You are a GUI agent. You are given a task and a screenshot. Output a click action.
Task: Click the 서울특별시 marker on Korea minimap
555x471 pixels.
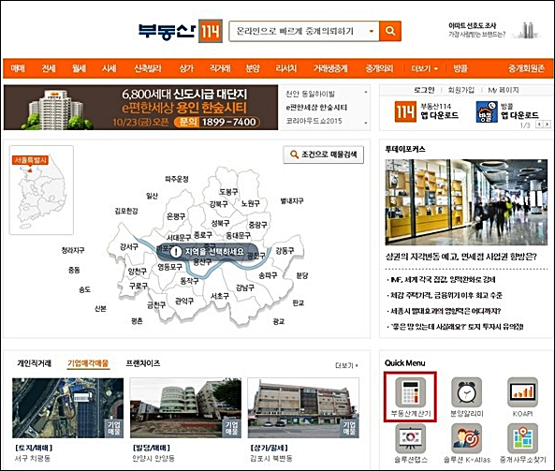click(30, 160)
